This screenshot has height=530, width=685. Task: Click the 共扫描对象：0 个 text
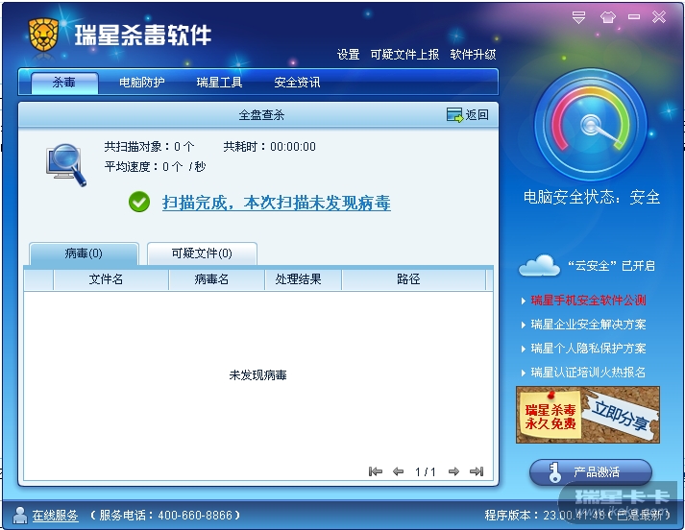pyautogui.click(x=149, y=147)
